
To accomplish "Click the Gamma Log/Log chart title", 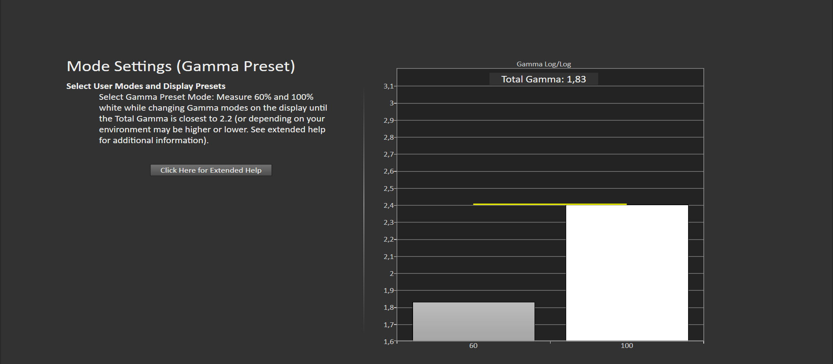I will click(544, 64).
